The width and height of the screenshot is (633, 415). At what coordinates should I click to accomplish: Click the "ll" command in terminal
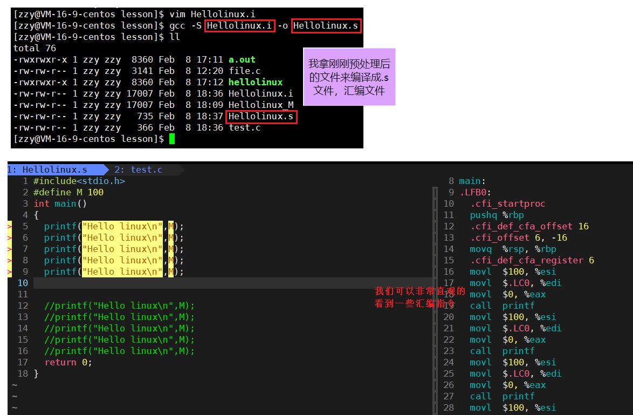point(174,37)
